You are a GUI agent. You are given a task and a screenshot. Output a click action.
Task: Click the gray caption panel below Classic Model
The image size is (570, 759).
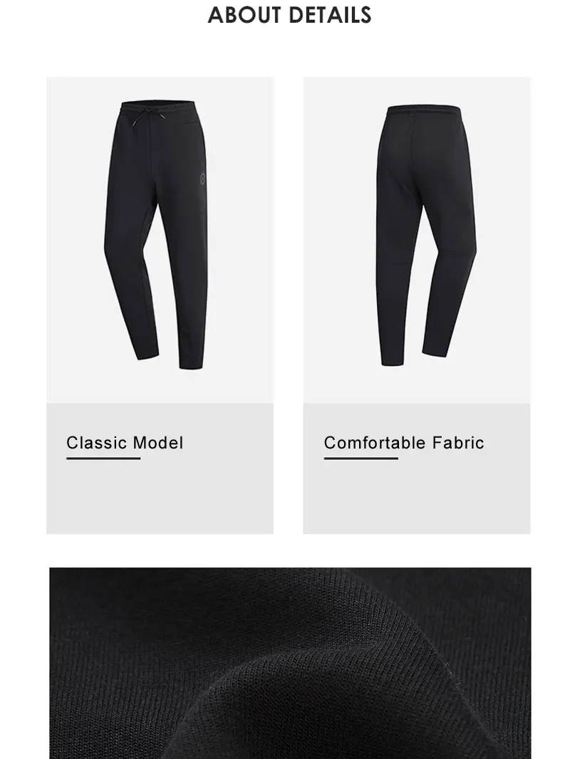(160, 469)
